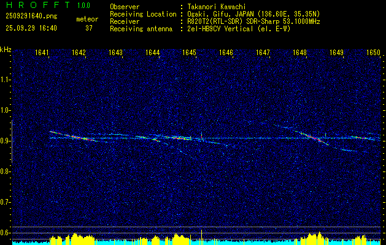
Task: Click the Receiving antenna label
Action: point(141,29)
